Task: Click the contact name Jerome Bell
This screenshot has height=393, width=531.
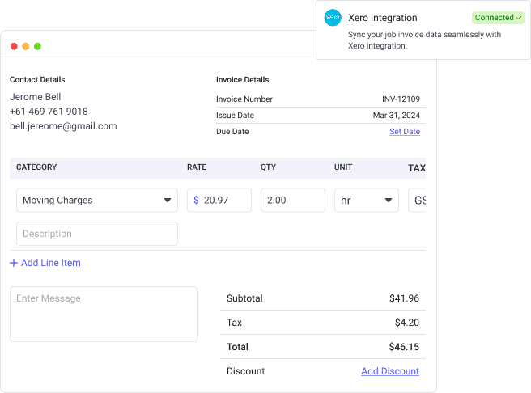Action: click(x=36, y=97)
